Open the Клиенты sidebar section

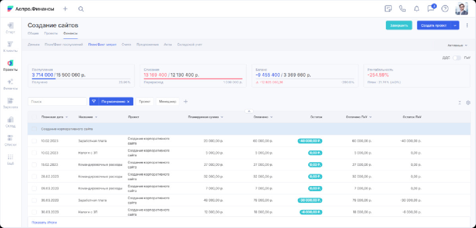(10, 46)
